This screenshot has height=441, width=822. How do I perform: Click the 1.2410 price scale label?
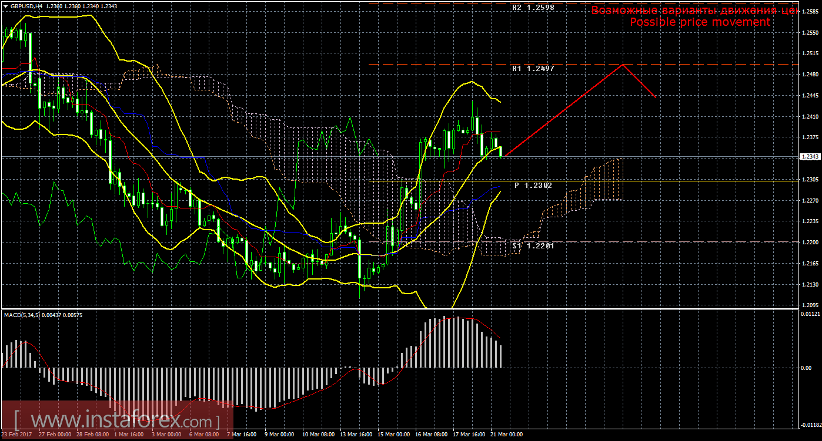click(x=810, y=117)
